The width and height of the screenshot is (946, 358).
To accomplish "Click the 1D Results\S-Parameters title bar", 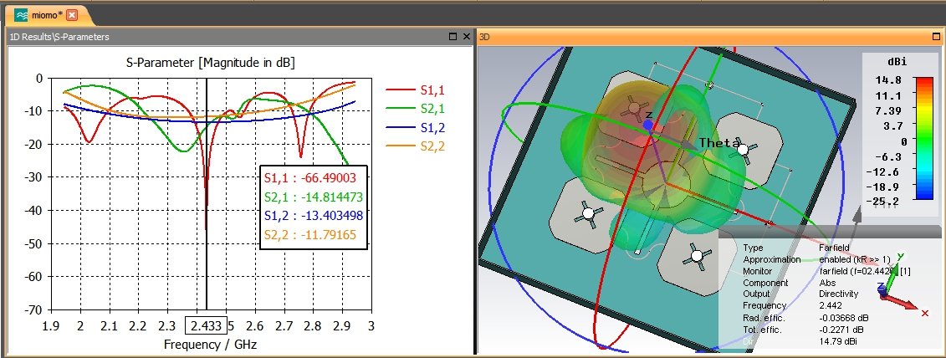I will 238,37.
